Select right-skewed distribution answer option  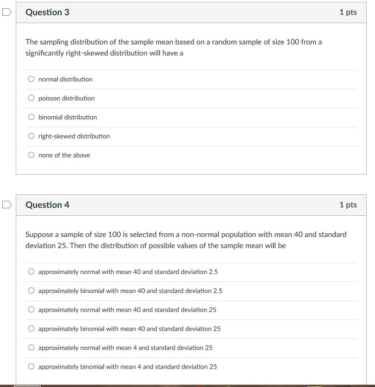click(31, 136)
